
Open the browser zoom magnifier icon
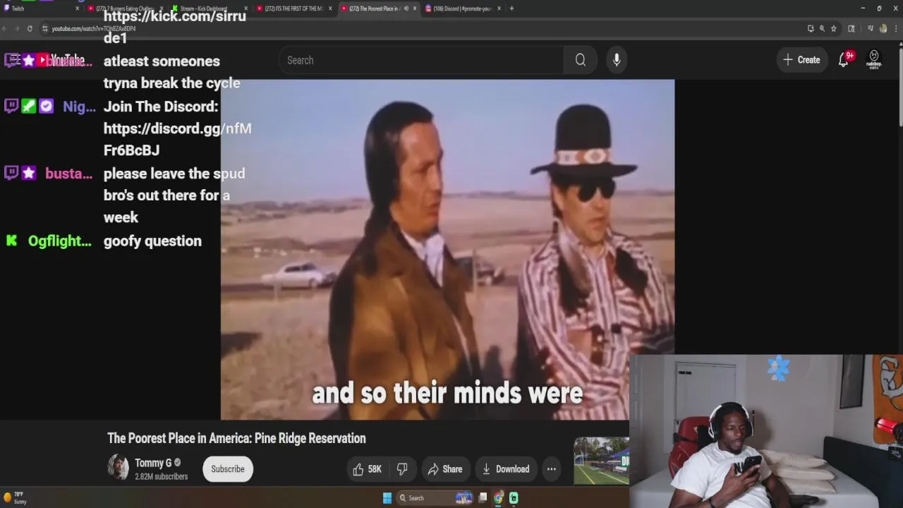[x=822, y=29]
